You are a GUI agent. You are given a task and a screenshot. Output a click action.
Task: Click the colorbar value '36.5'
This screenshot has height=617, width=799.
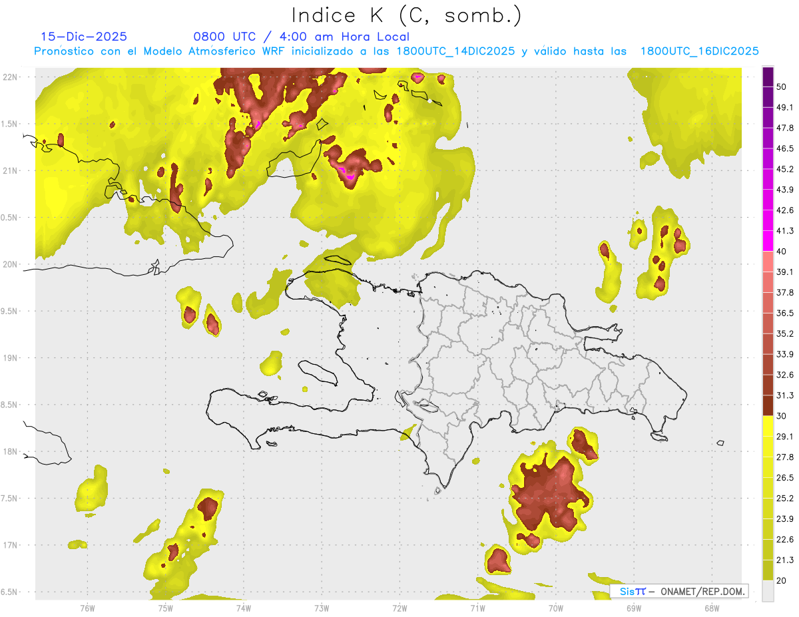click(x=785, y=313)
